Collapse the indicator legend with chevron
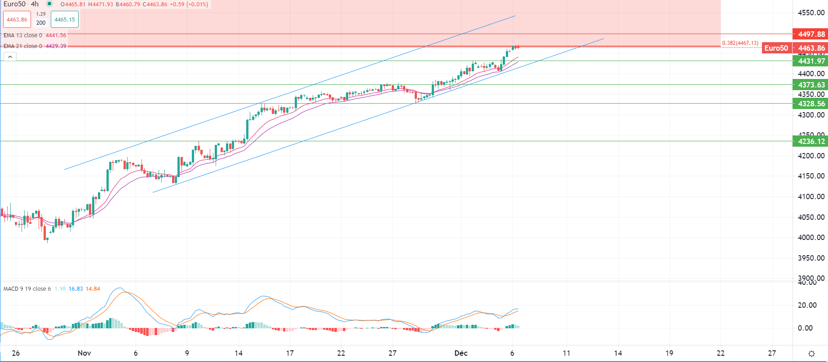The width and height of the screenshot is (828, 362). click(x=10, y=57)
